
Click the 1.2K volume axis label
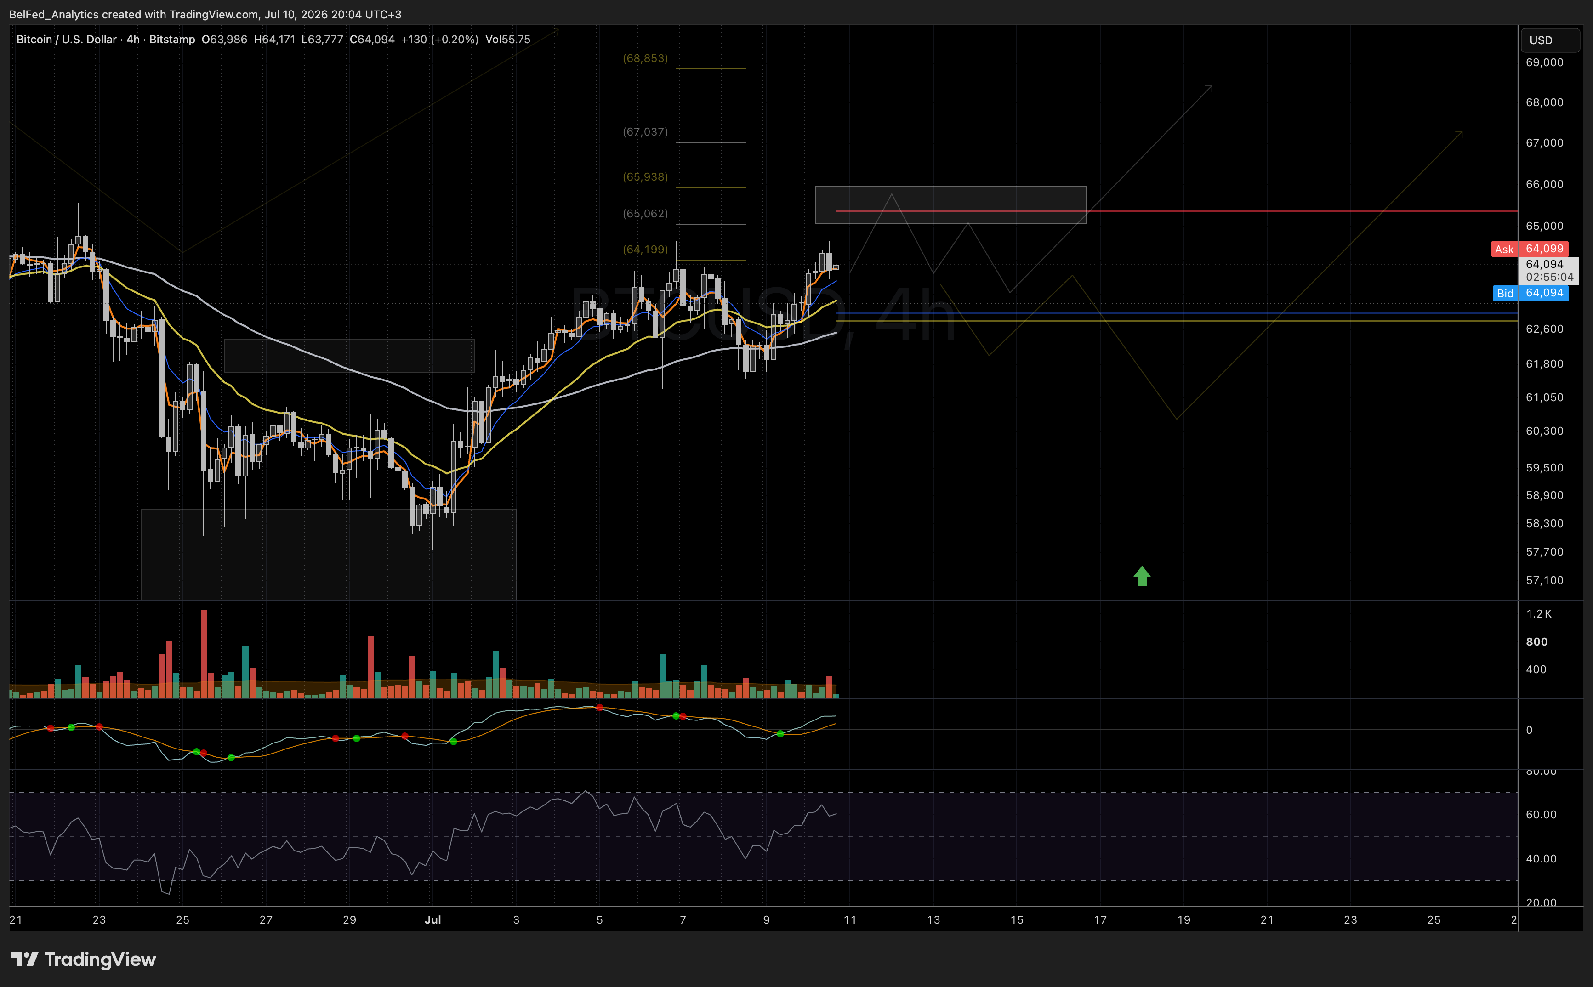click(1539, 613)
